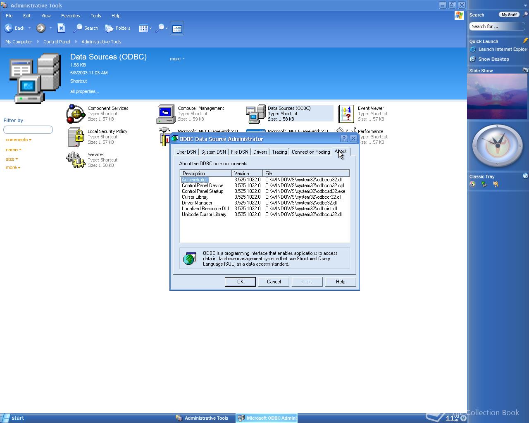Switch to the Drivers tab
Image resolution: width=529 pixels, height=423 pixels.
click(x=260, y=152)
